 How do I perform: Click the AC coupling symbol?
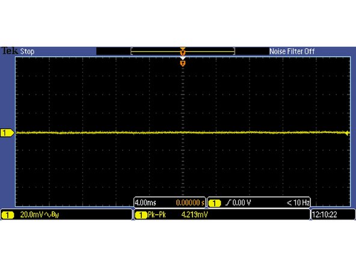(x=48, y=215)
